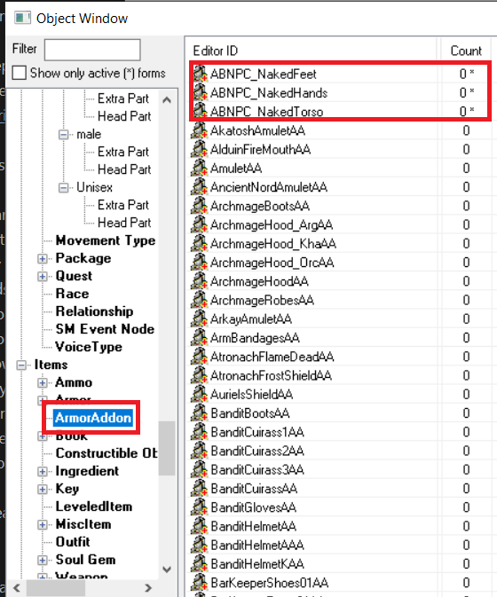
Task: Expand the Ingredient category
Action: (43, 471)
